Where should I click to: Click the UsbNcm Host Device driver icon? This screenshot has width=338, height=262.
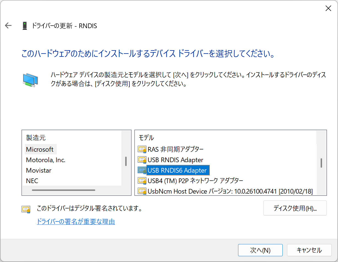click(142, 191)
